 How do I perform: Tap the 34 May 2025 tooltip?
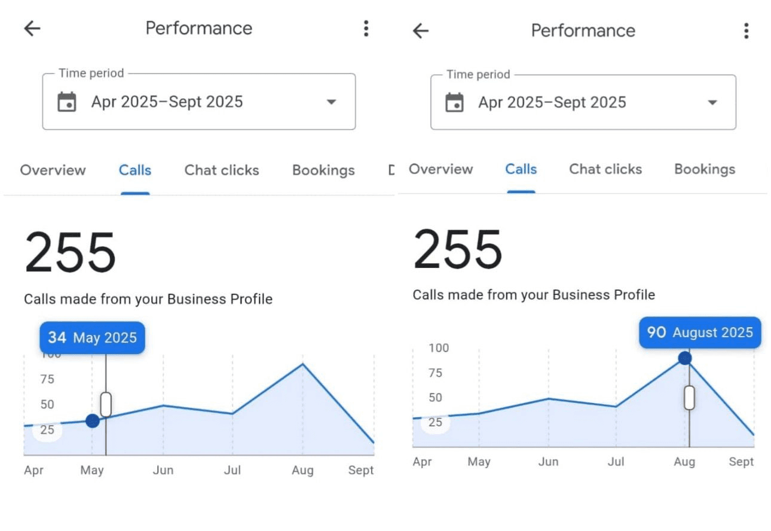pos(92,337)
